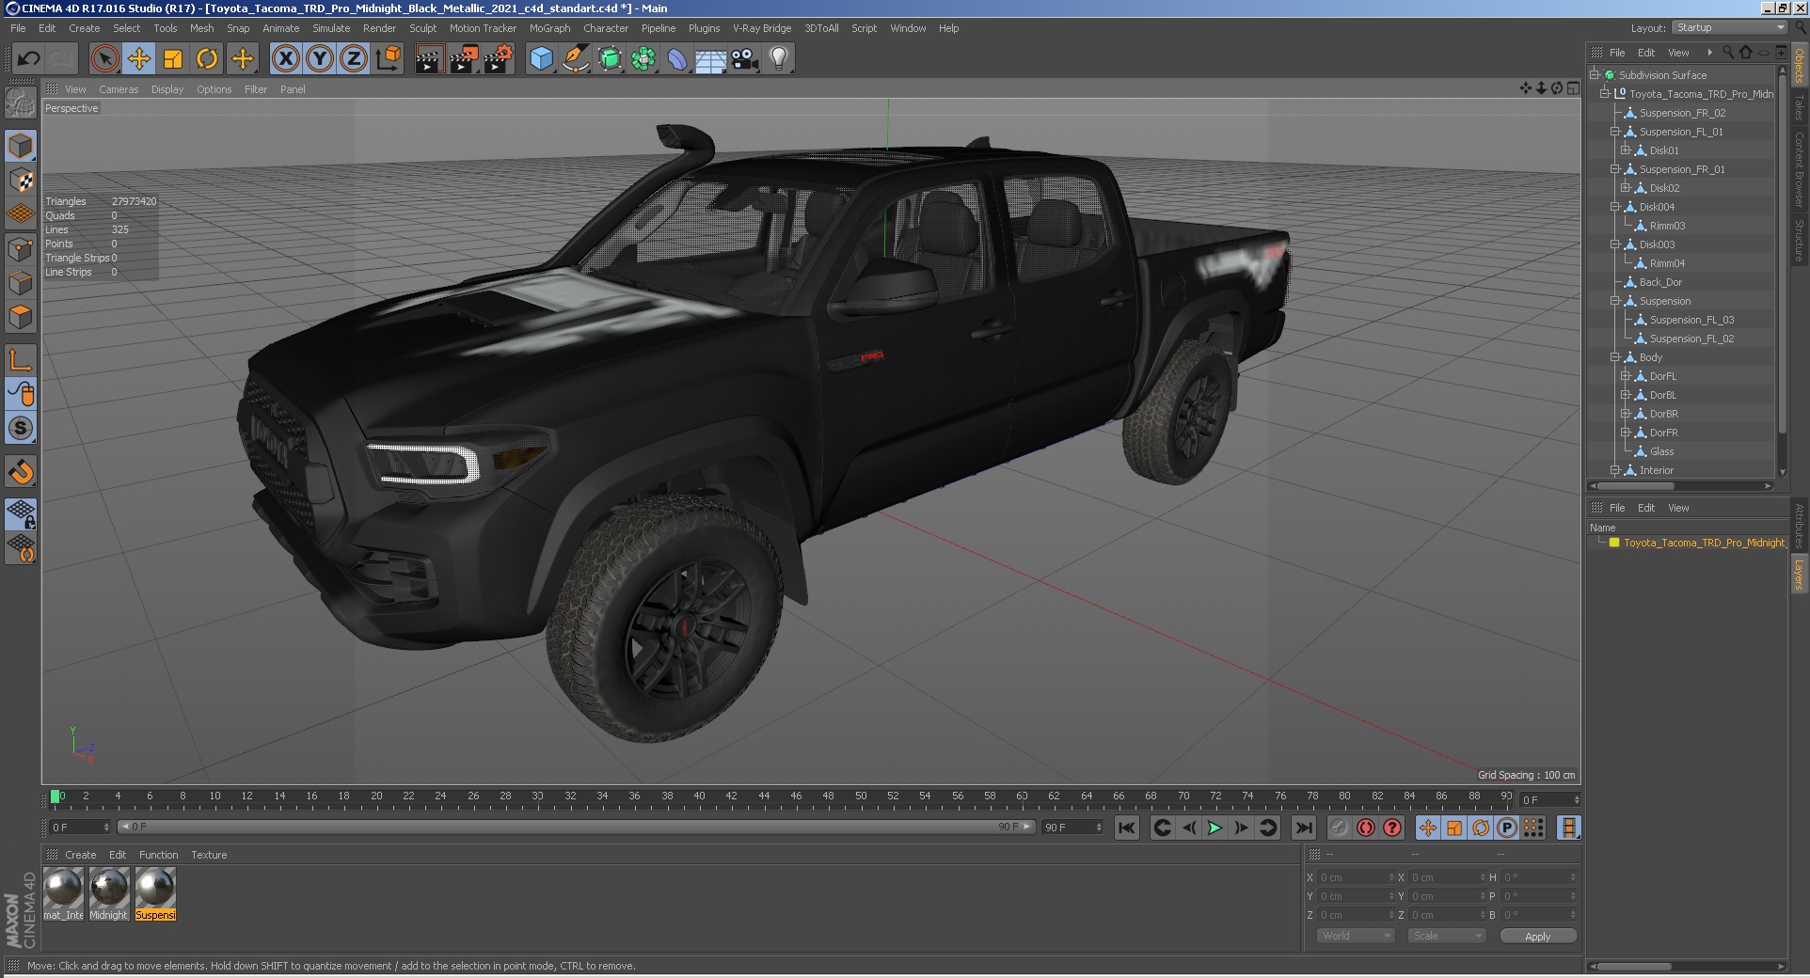The image size is (1810, 978).
Task: Switch to the Takes side tab
Action: point(1799,106)
